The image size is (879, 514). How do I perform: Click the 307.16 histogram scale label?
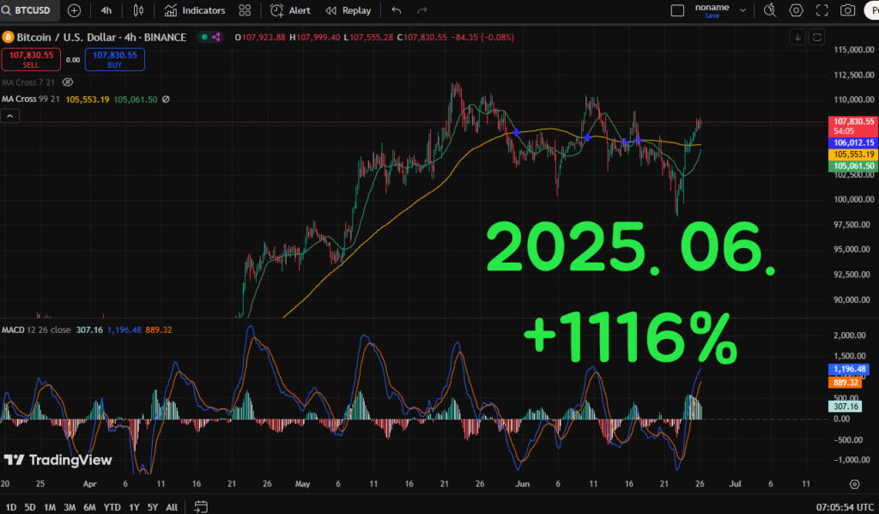coord(845,407)
